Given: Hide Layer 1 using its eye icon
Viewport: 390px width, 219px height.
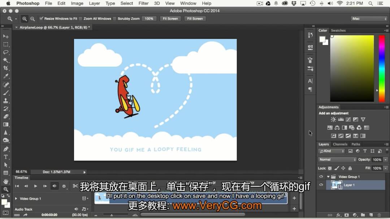Looking at the screenshot, I should tap(321, 185).
